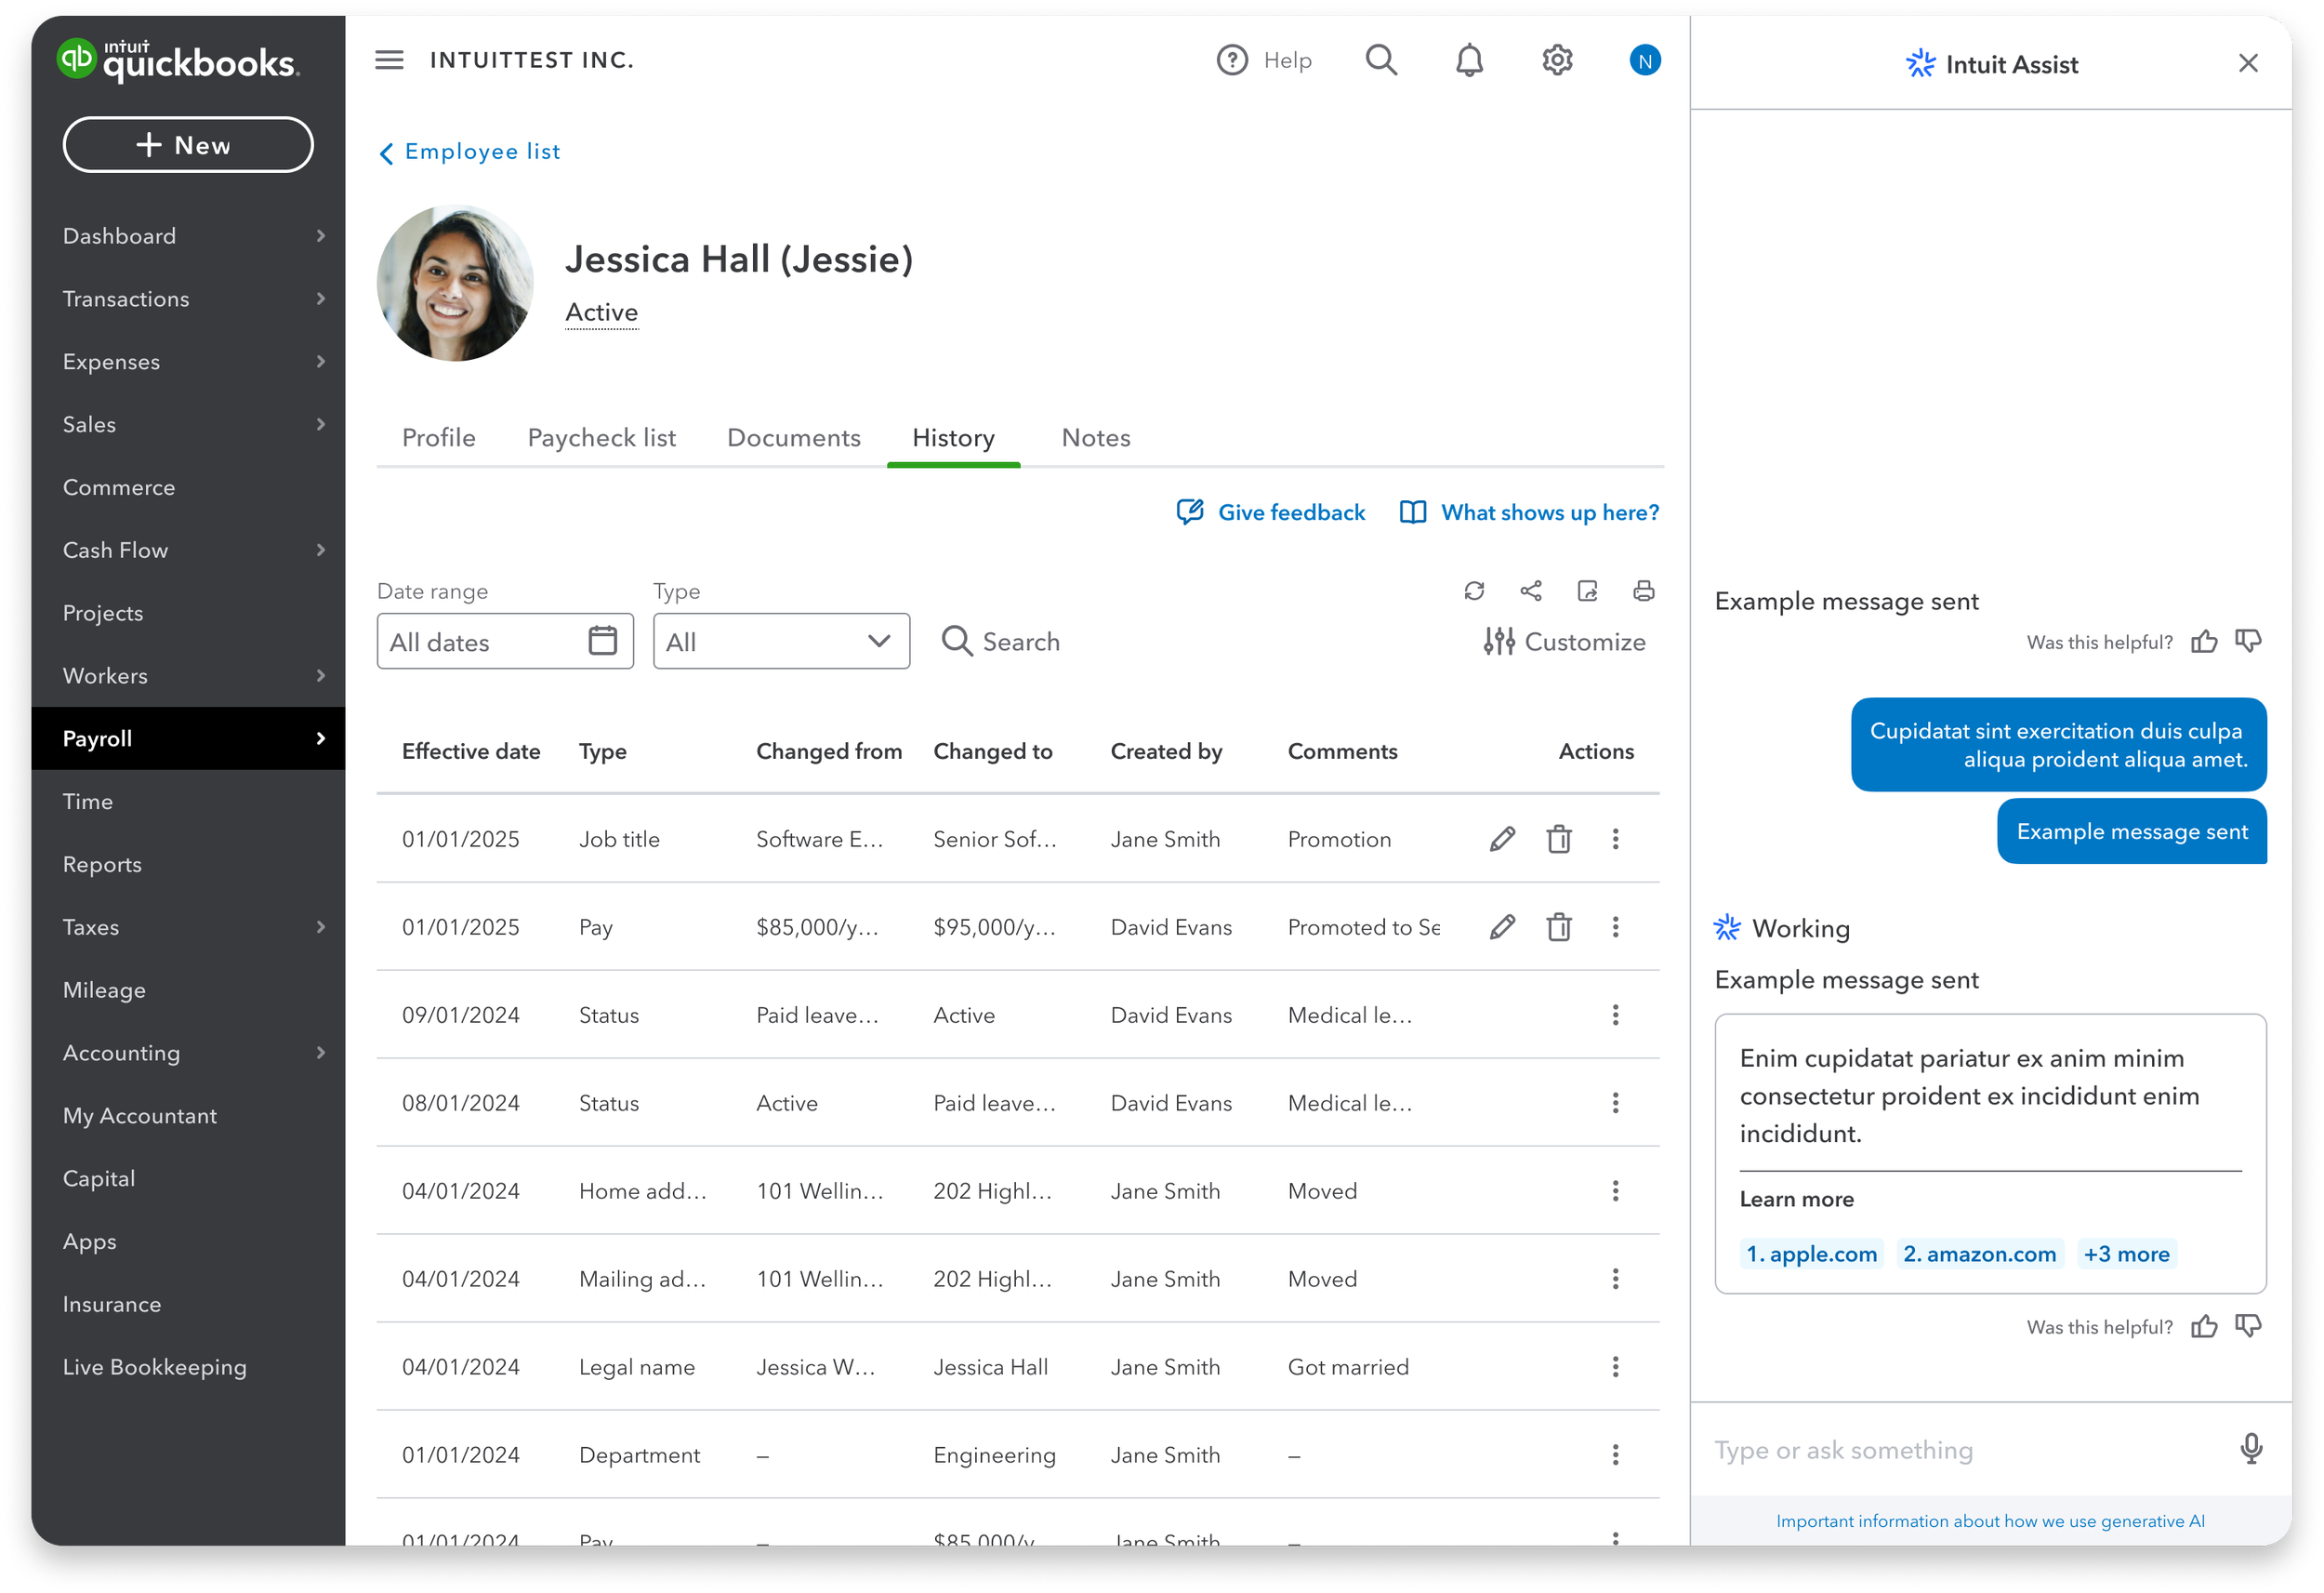Screen dimensions: 2324x1593
Task: Thumbs down the first assistant message
Action: pyautogui.click(x=2248, y=641)
